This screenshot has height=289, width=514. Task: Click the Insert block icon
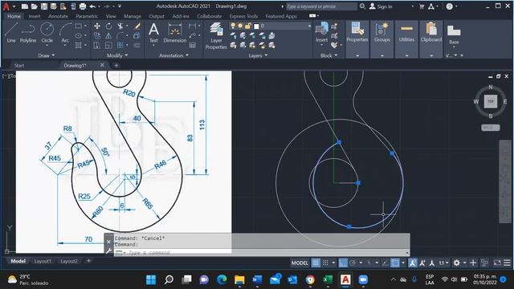(x=321, y=32)
